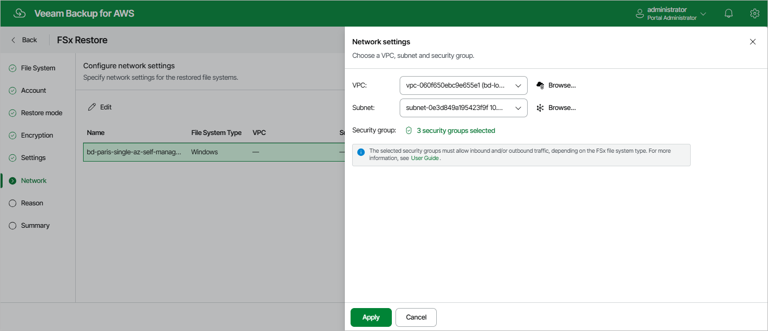The image size is (768, 331).
Task: Sort by the Name column header
Action: coord(96,133)
